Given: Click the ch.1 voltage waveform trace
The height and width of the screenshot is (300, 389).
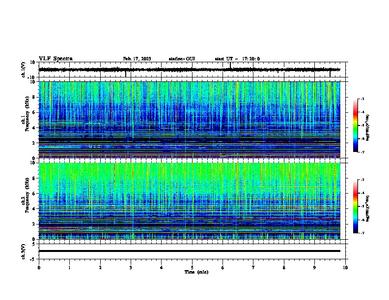Looking at the screenshot, I should (190, 70).
